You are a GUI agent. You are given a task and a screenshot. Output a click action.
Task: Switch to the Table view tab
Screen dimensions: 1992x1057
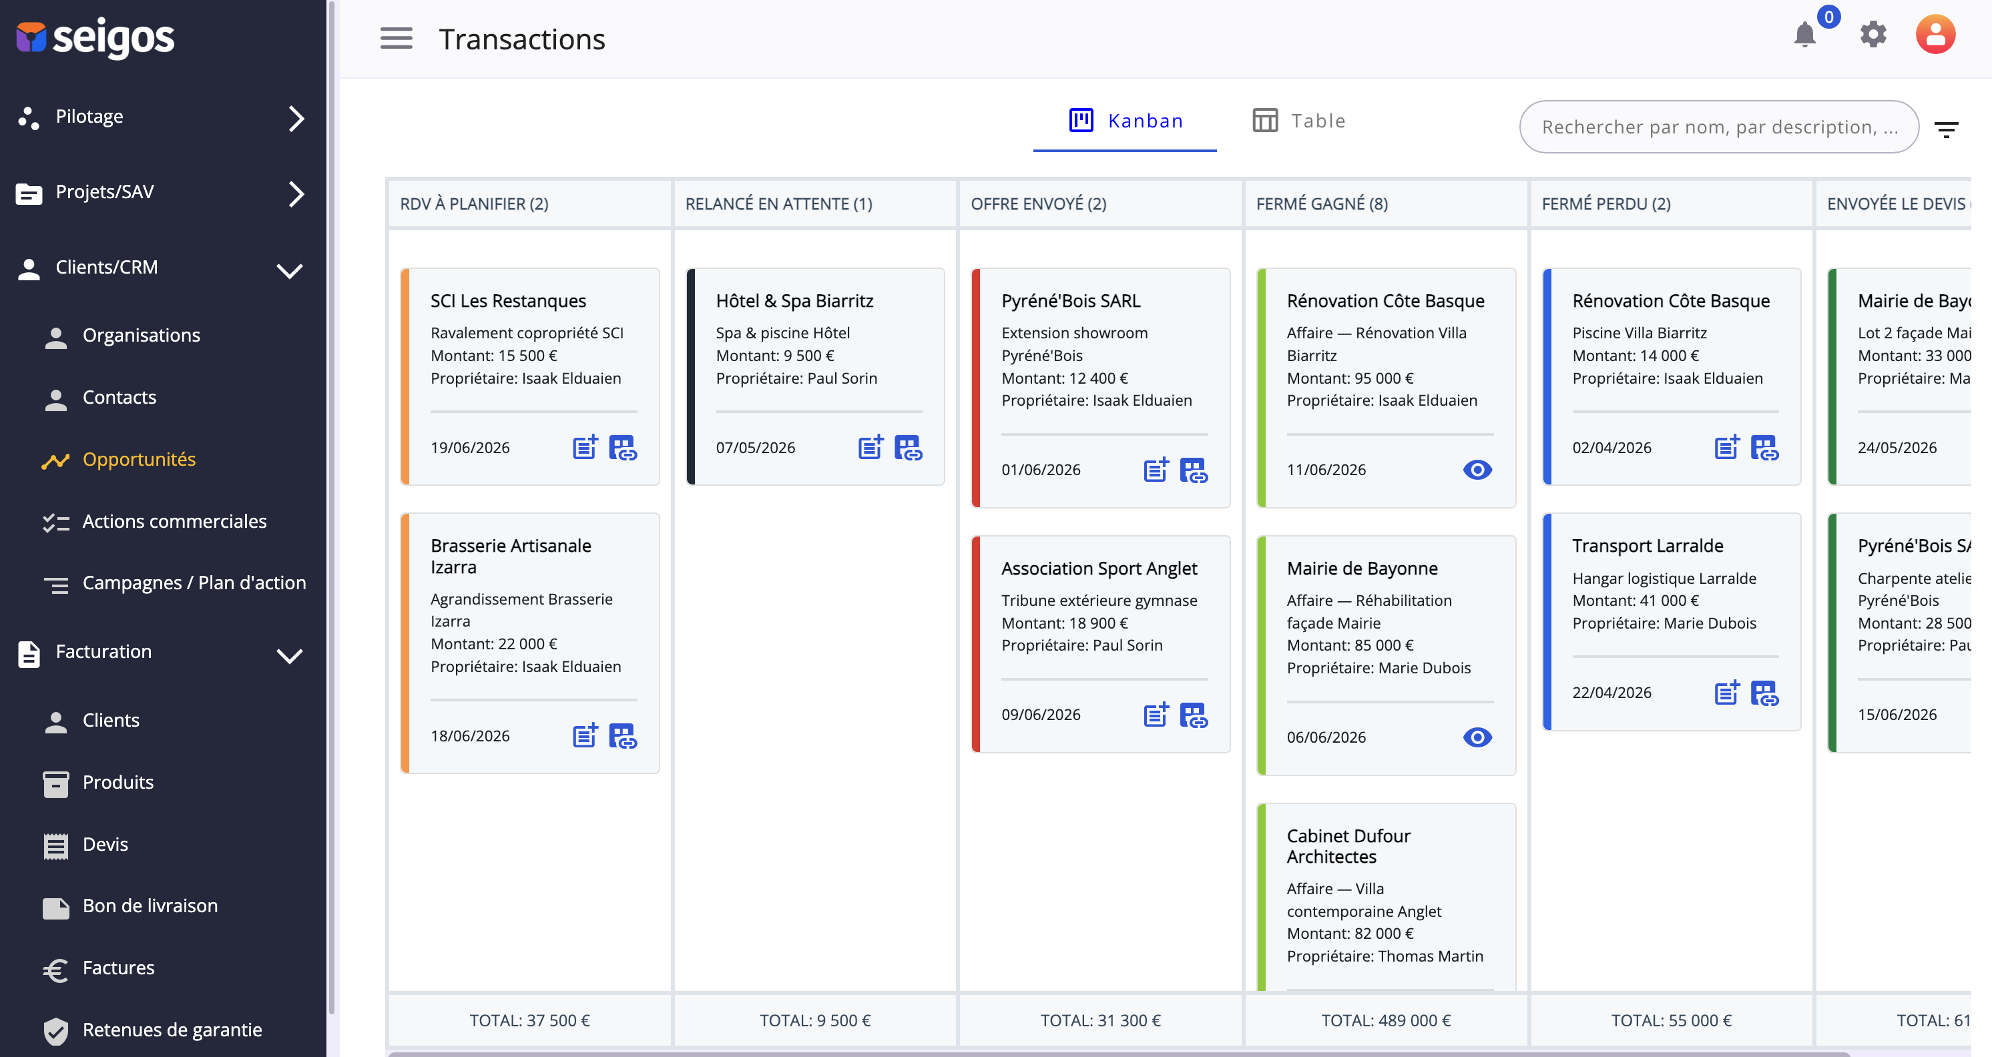point(1299,121)
